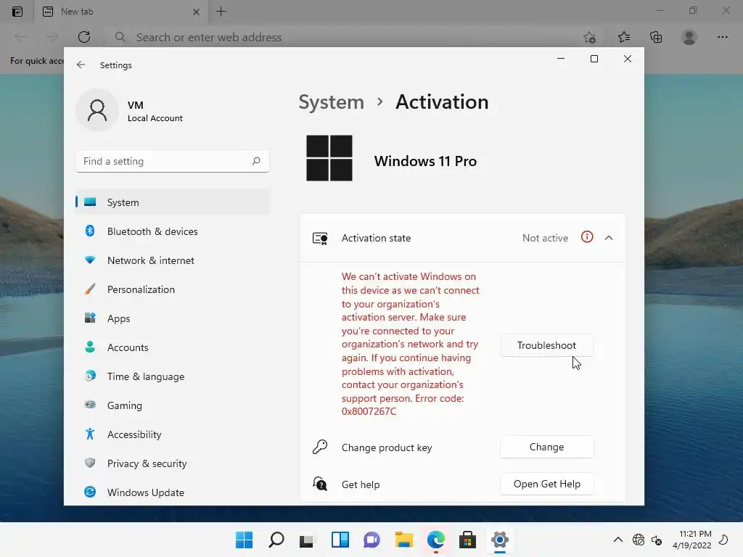Open Bluetooth & devices settings

pyautogui.click(x=173, y=231)
